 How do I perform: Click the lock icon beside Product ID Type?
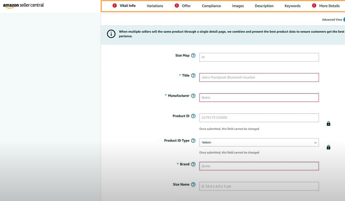[x=329, y=147]
